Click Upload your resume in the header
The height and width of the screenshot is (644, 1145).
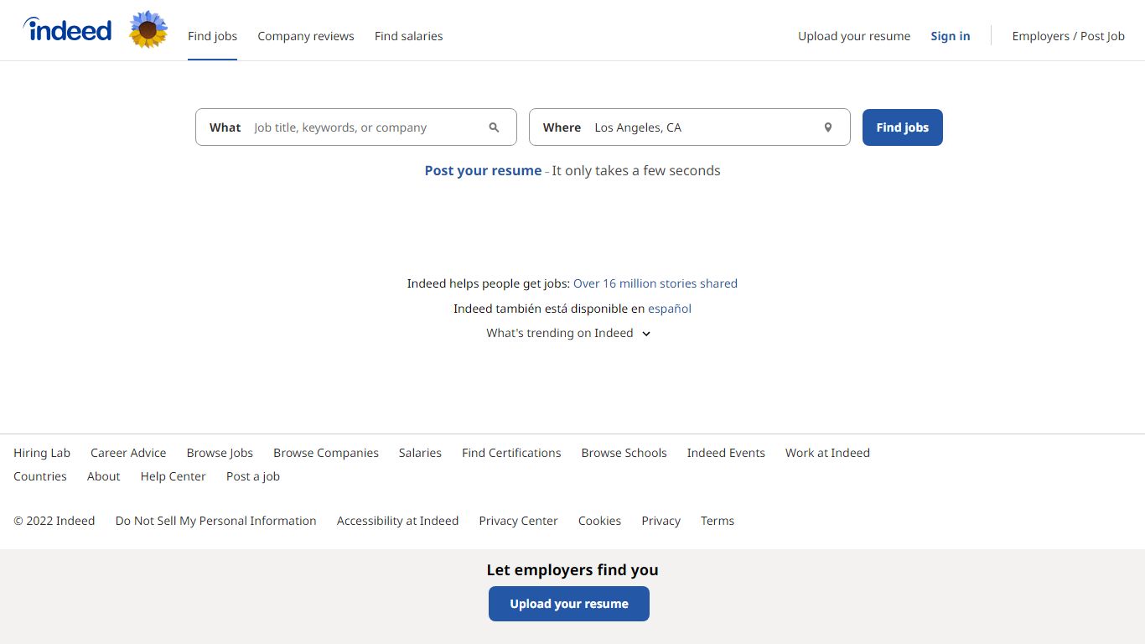(x=854, y=36)
